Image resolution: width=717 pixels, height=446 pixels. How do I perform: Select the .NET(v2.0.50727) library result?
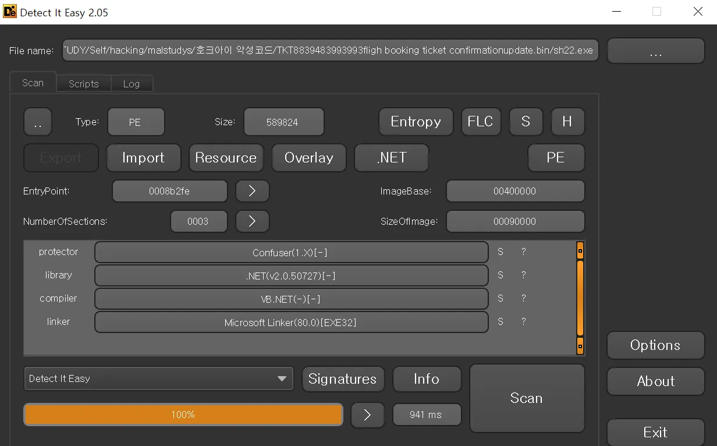[291, 275]
